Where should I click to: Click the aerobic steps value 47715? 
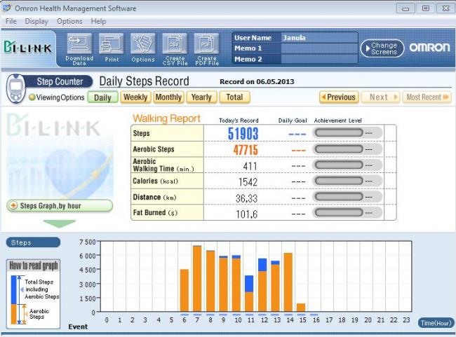pyautogui.click(x=246, y=150)
